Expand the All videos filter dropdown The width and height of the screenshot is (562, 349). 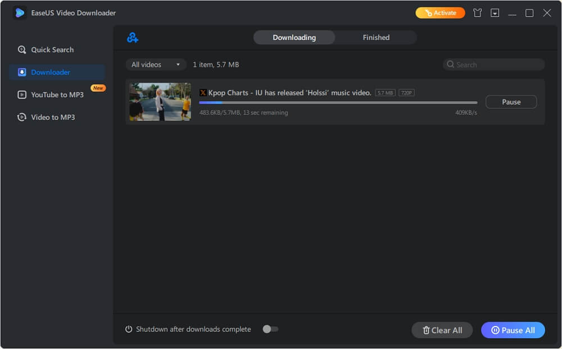click(x=156, y=65)
